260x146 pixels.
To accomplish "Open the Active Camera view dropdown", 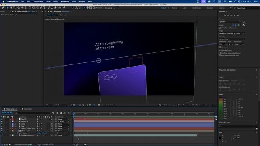I will (198, 105).
